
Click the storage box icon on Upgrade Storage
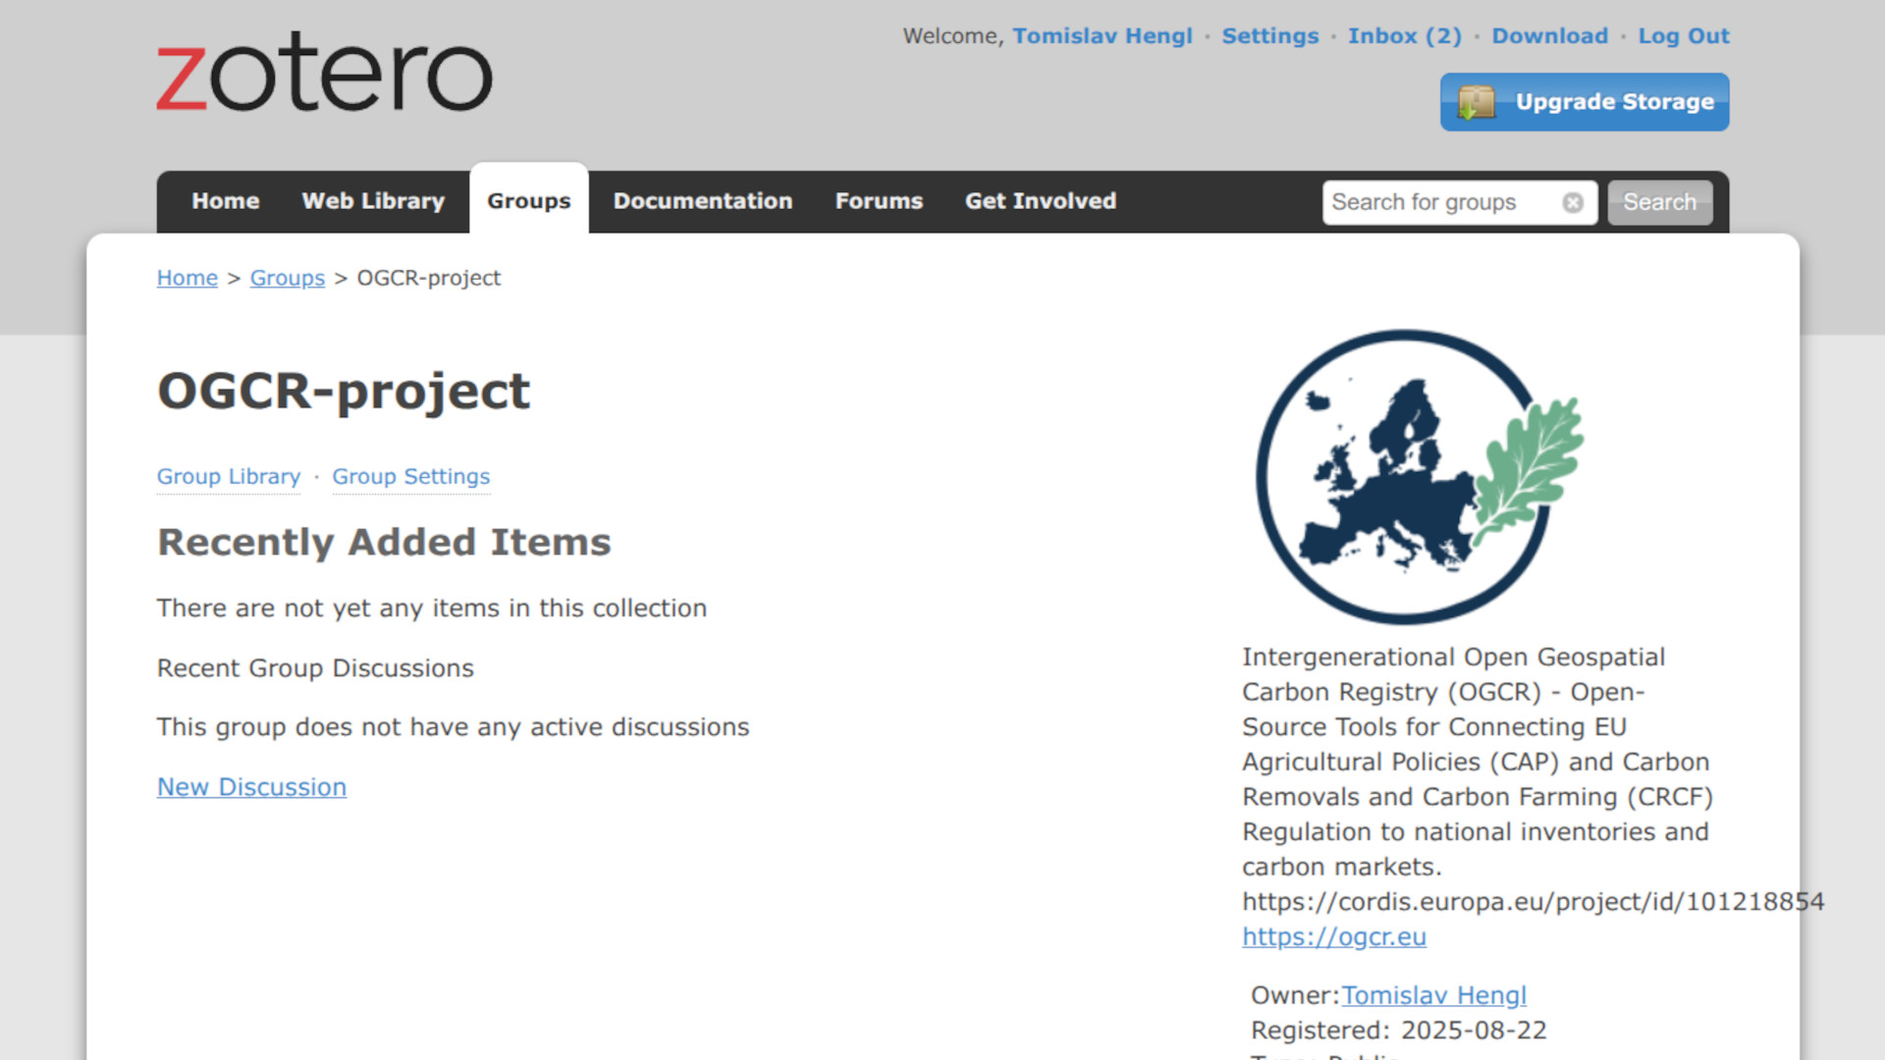click(x=1476, y=102)
